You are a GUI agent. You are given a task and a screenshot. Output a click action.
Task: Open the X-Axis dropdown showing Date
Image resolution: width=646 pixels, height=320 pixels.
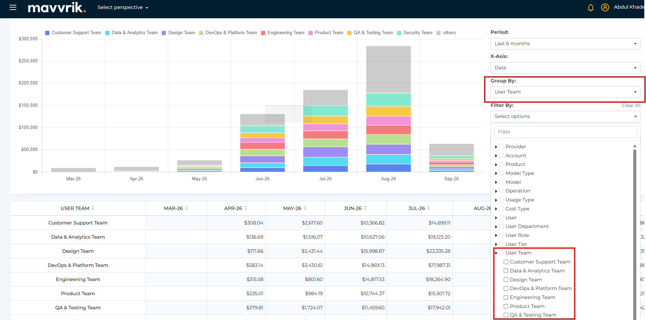pos(565,68)
